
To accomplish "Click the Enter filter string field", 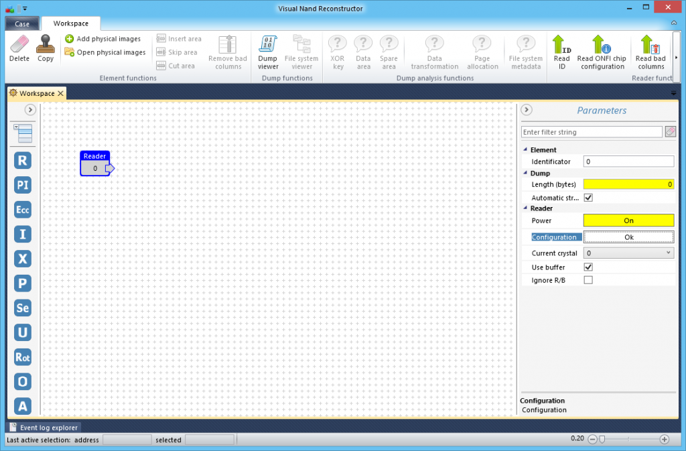I will coord(592,132).
